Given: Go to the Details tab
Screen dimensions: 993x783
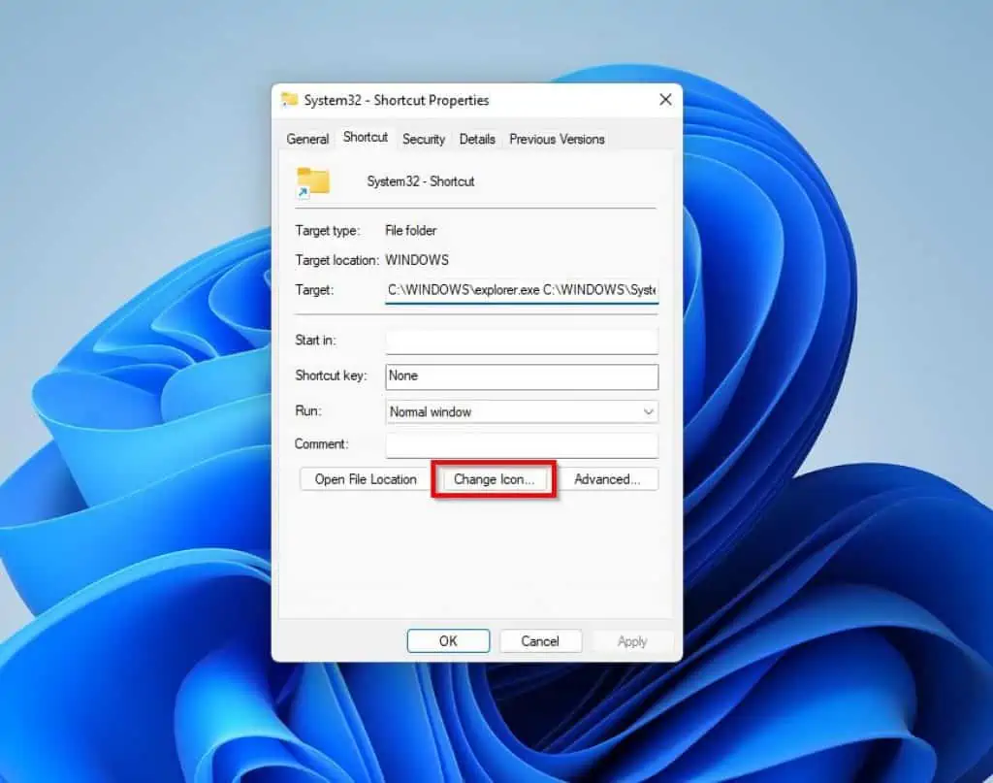Looking at the screenshot, I should [x=477, y=139].
